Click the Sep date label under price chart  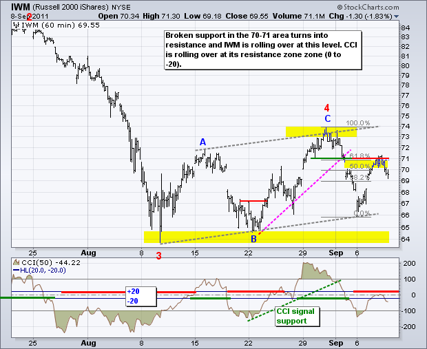(336, 253)
